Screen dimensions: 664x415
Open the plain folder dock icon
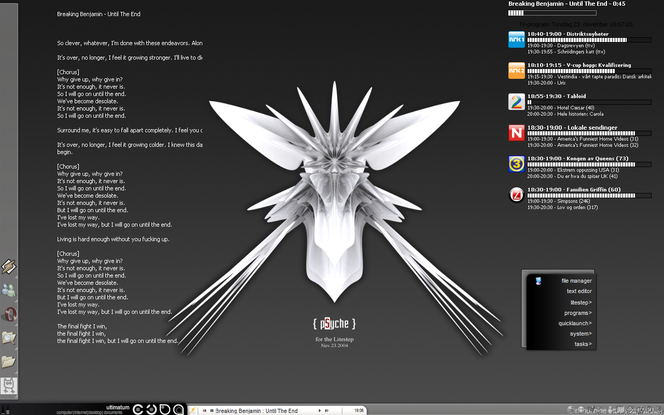(9, 362)
